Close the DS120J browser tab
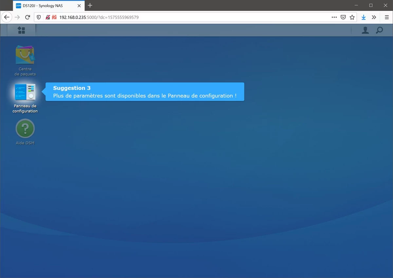The height and width of the screenshot is (278, 393). coord(79,6)
